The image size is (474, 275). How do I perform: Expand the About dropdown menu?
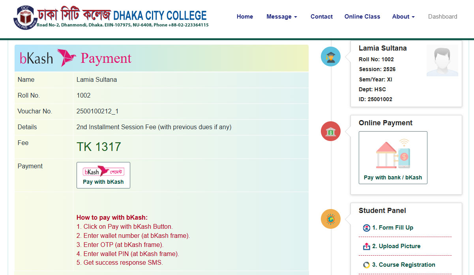(x=403, y=17)
